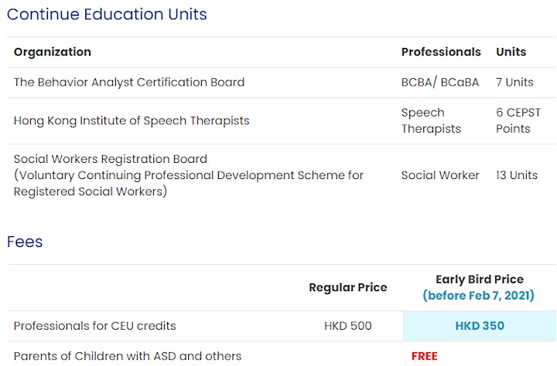
Task: Click the Fees section heading
Action: tap(25, 242)
